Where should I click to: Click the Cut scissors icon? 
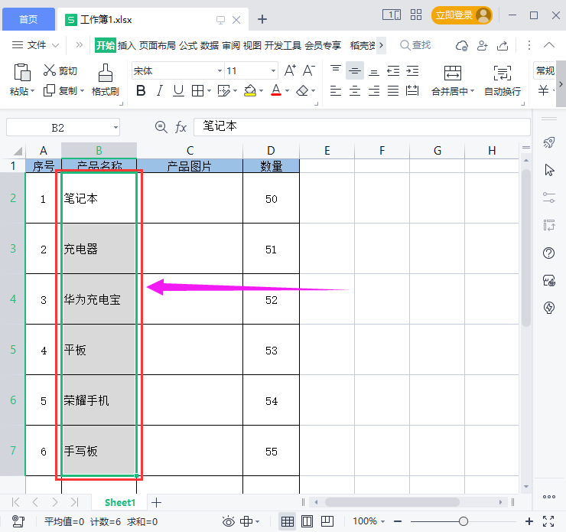(50, 70)
